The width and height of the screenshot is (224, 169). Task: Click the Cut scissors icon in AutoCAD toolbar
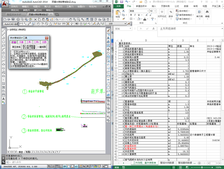click(35, 19)
